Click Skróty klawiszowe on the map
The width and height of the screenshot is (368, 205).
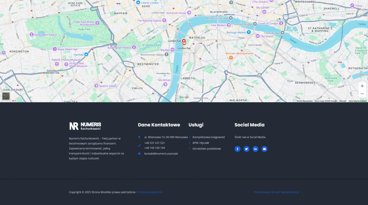(304, 101)
